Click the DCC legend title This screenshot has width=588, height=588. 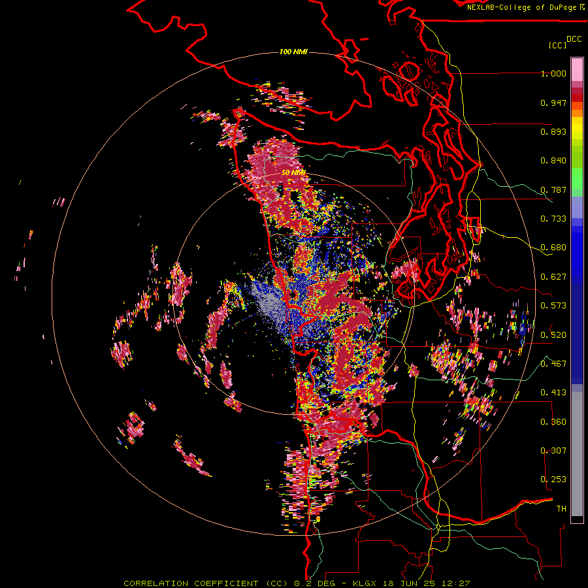[x=574, y=39]
